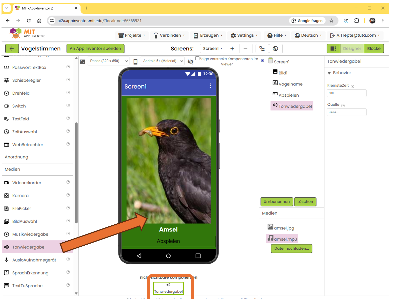Click An App Inventor spenden button
399x299 pixels.
[x=95, y=49]
